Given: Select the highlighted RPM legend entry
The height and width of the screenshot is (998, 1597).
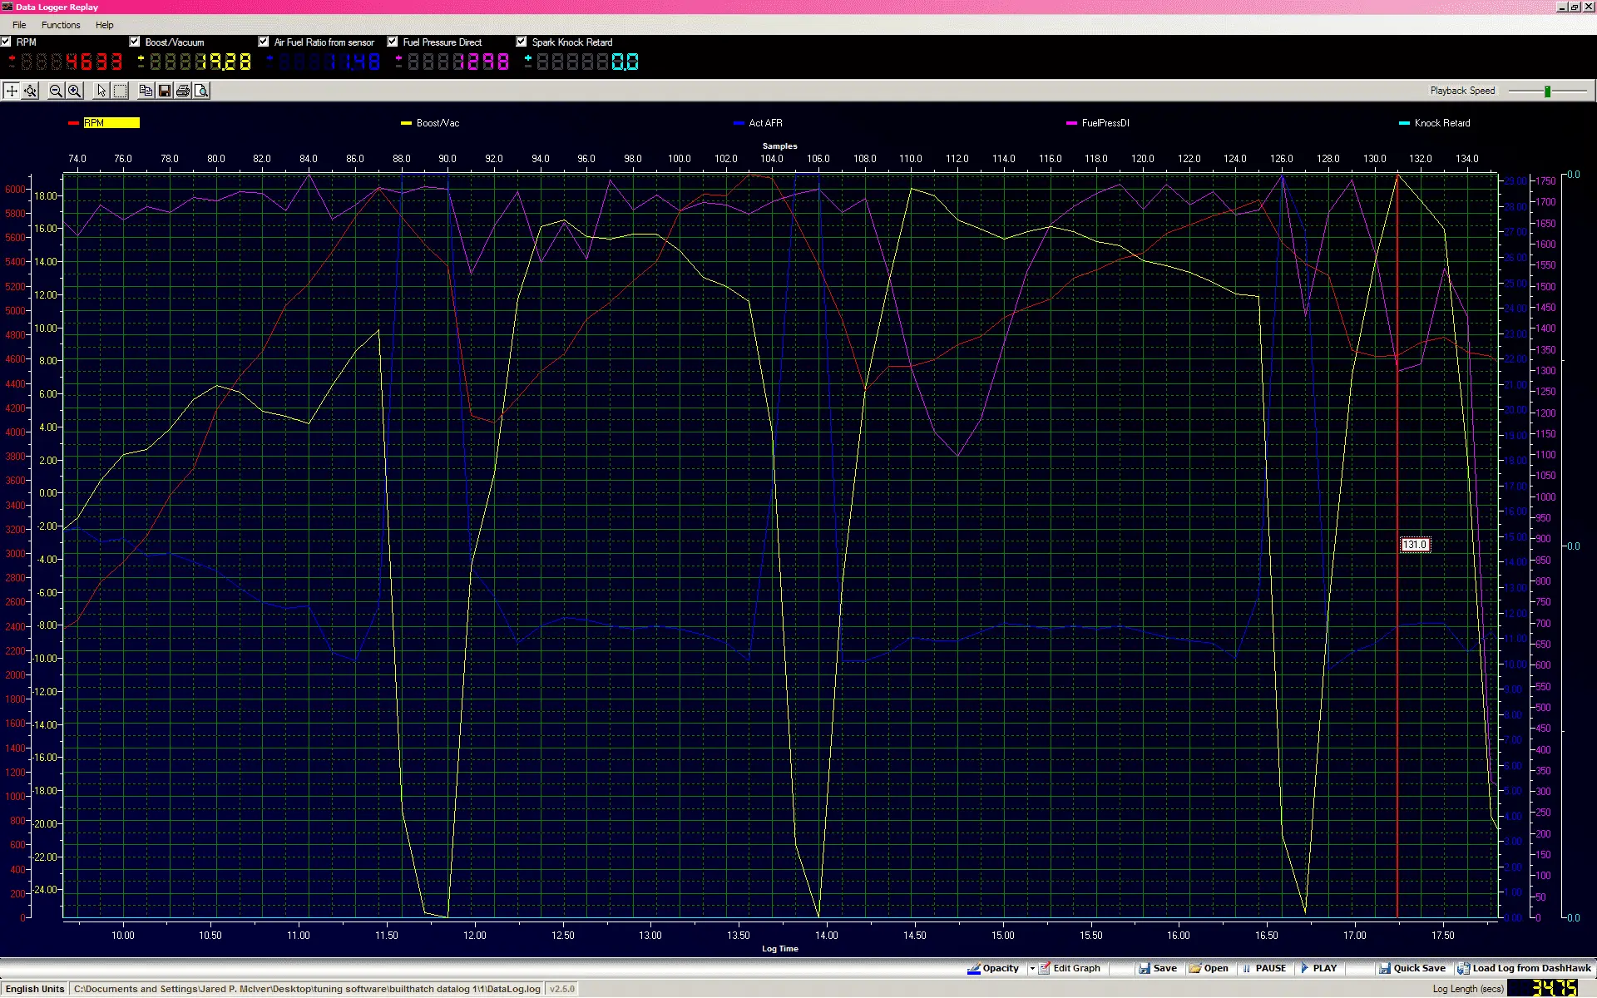Looking at the screenshot, I should pyautogui.click(x=111, y=123).
